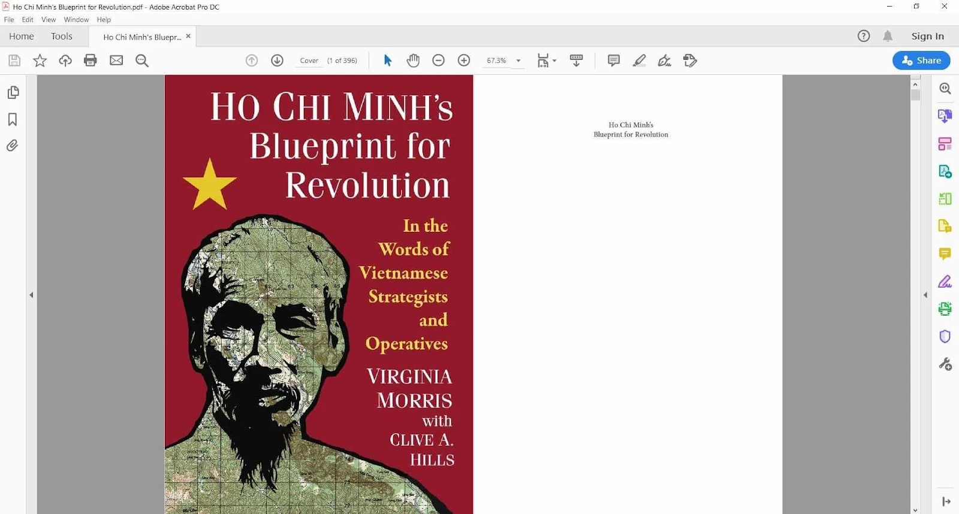The image size is (959, 514).
Task: Open Attachments paperclip panel
Action: (x=12, y=146)
